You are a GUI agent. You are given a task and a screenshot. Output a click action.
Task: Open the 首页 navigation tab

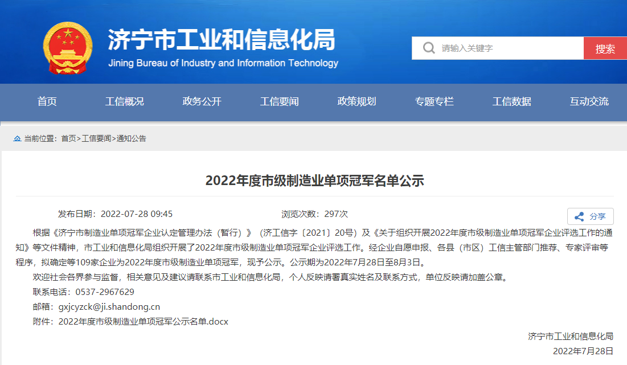(x=47, y=102)
